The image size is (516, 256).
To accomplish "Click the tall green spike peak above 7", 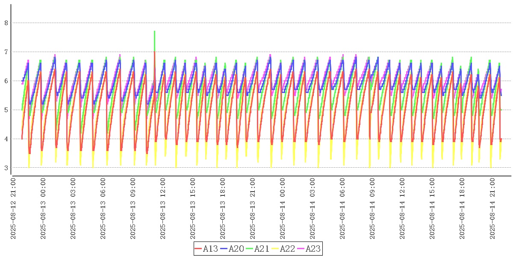I will coord(154,32).
